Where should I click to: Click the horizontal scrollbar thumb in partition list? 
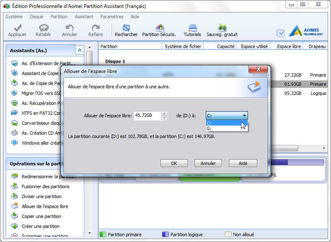[284, 148]
